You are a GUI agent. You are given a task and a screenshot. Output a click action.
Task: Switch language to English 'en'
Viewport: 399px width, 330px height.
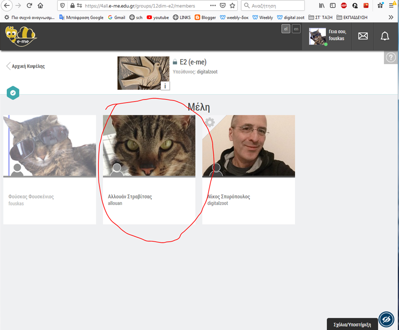tap(296, 29)
